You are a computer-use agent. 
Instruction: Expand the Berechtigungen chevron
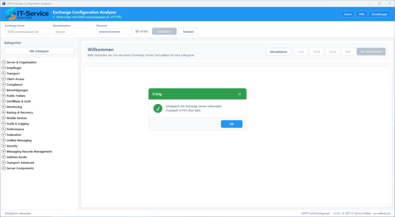4,90
